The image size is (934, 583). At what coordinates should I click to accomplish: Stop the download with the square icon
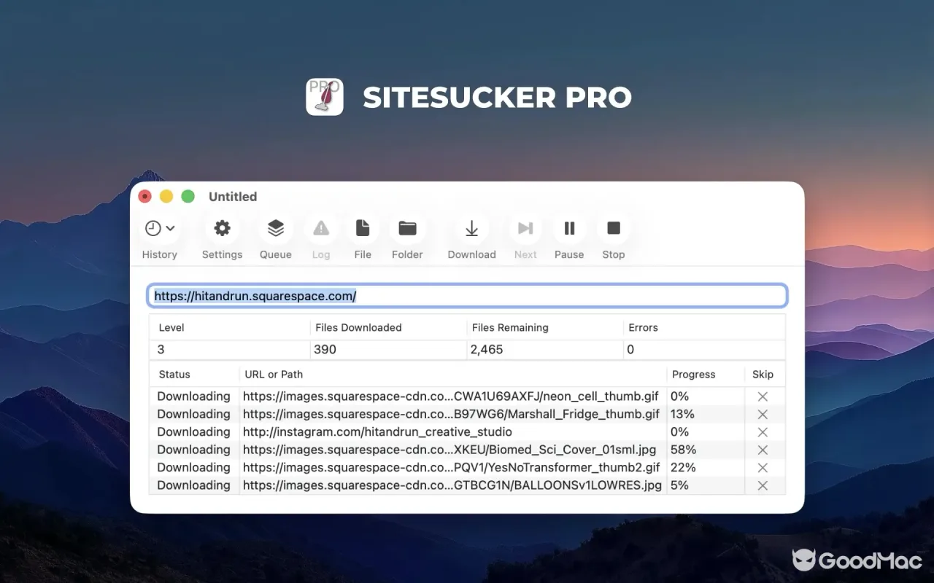click(x=614, y=228)
